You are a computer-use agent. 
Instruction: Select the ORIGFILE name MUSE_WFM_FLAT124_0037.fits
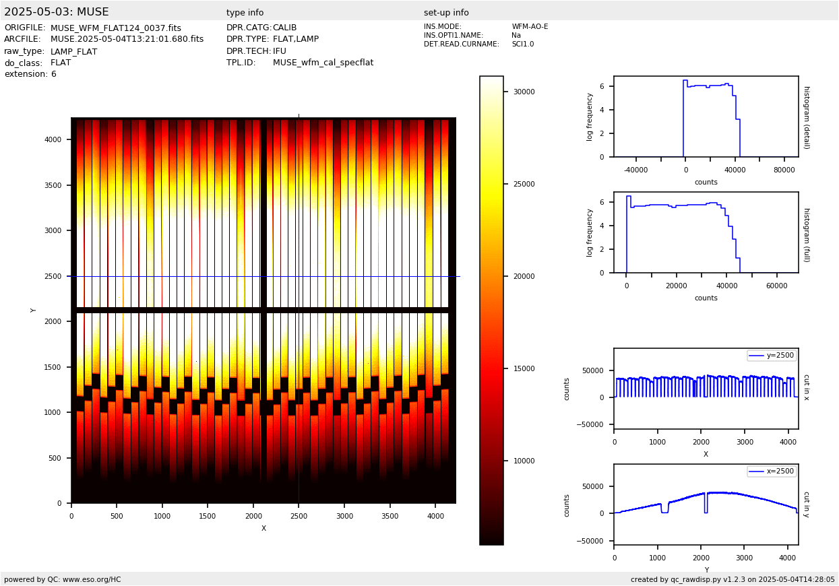[116, 28]
